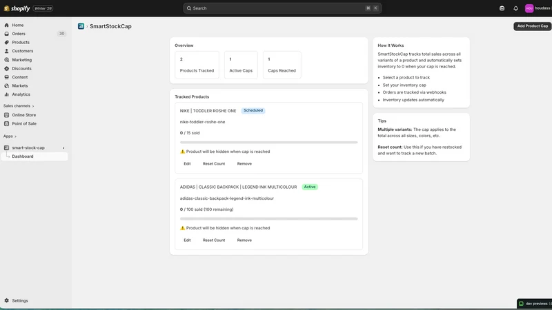Screen dimensions: 552x310
Task: Click the Analytics bar chart icon
Action: click(x=6, y=94)
